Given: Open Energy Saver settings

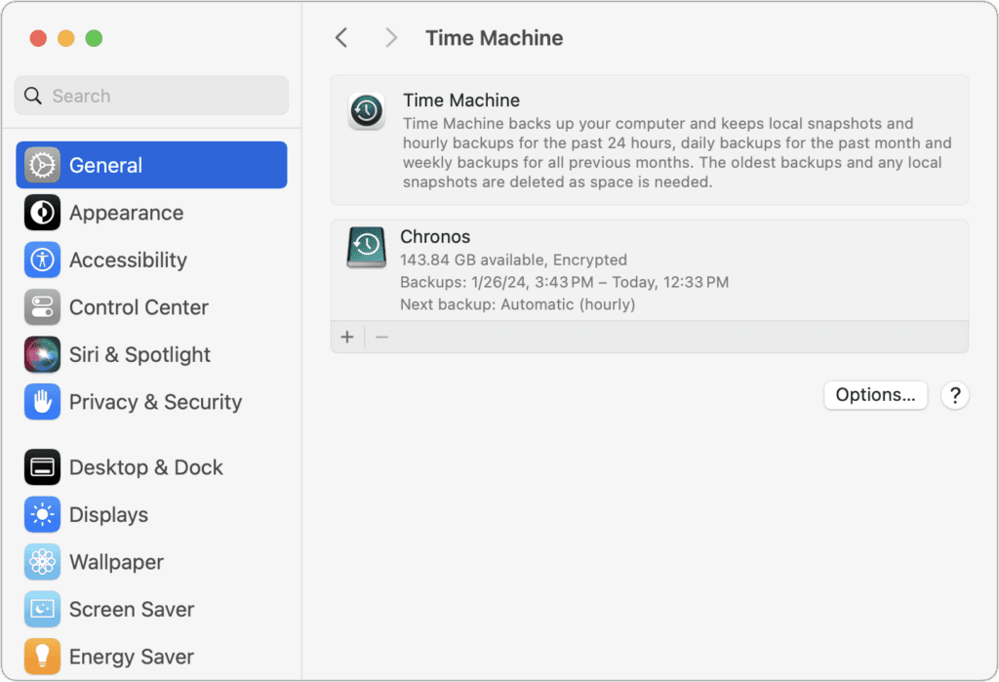Looking at the screenshot, I should pos(131,657).
